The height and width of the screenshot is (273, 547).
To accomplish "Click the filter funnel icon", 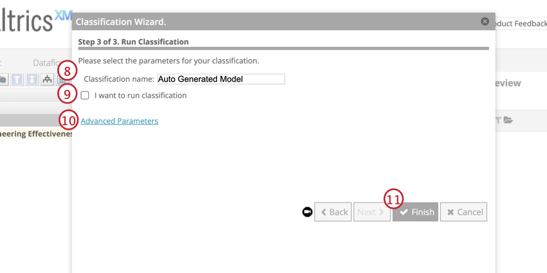I will coord(497,120).
